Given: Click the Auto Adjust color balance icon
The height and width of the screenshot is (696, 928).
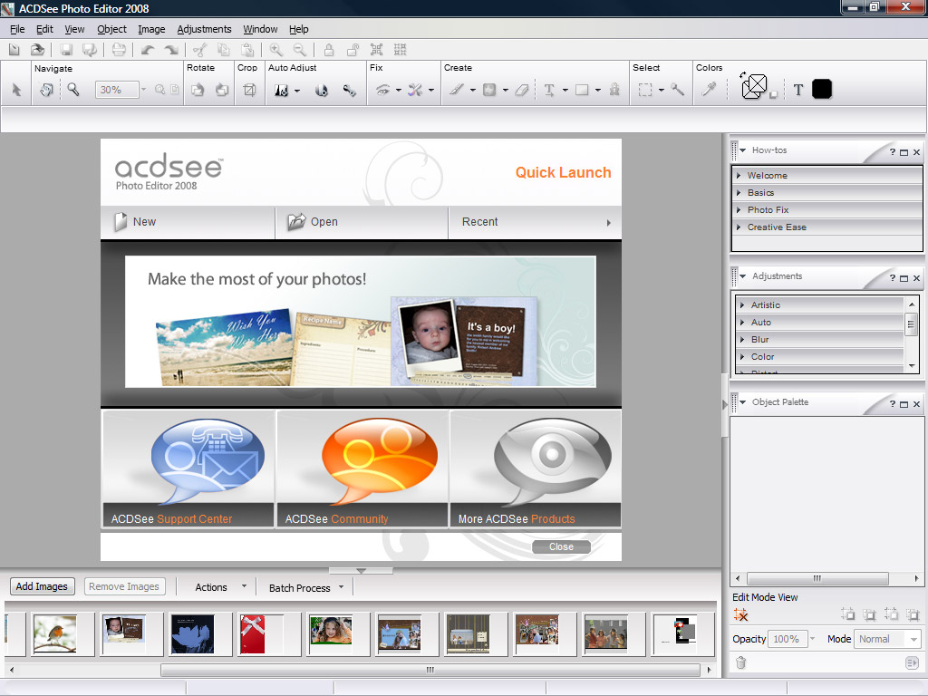Looking at the screenshot, I should (x=322, y=90).
